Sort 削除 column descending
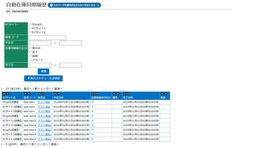 (x=166, y=94)
